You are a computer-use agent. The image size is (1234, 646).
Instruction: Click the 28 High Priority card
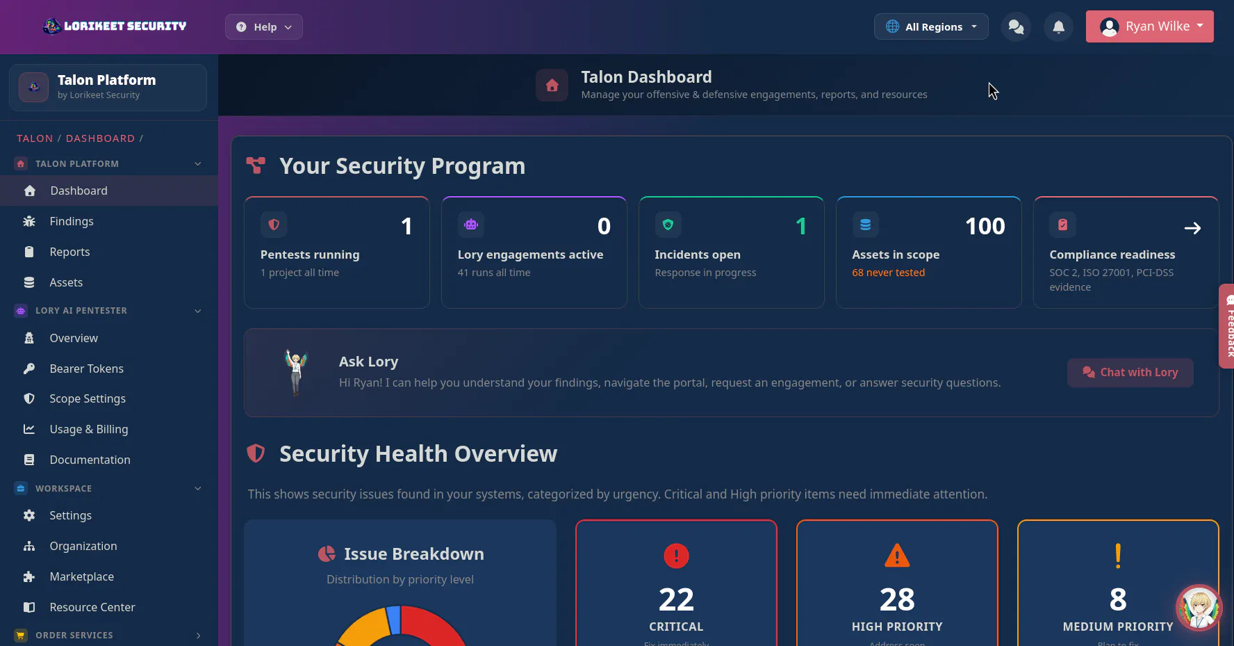click(x=897, y=583)
